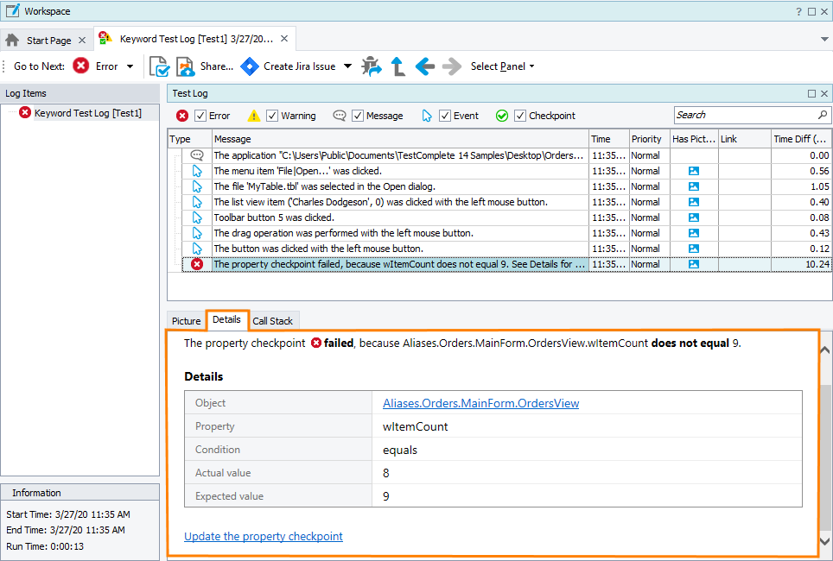Click the Go to Next Error icon
This screenshot has height=561, width=833.
click(x=80, y=66)
